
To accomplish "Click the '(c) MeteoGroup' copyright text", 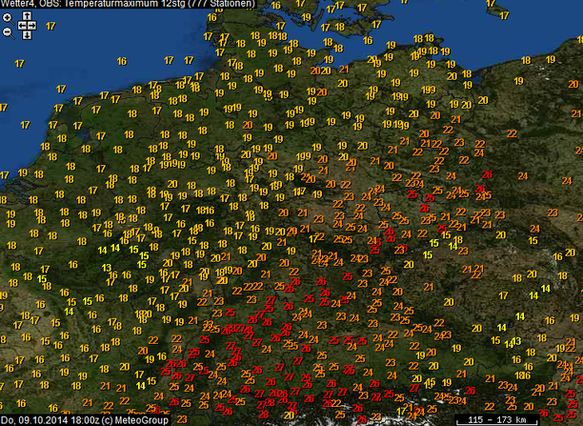I will (x=134, y=420).
